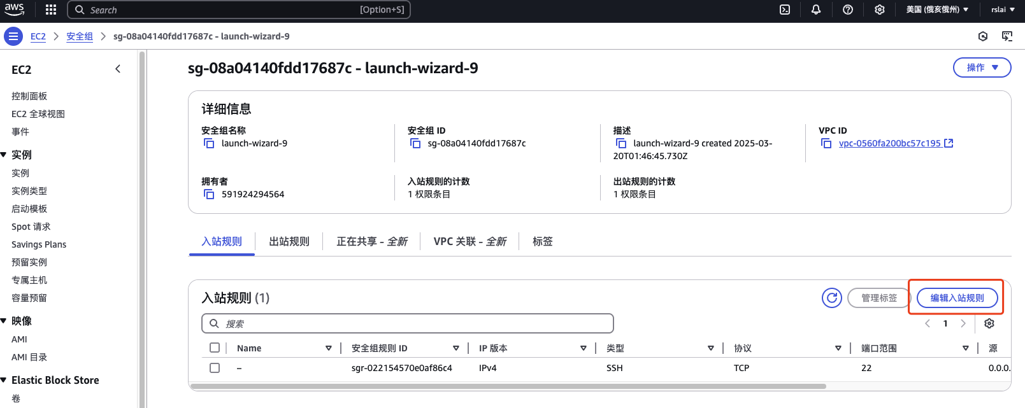Copy the security group name launch-wizard-9
The width and height of the screenshot is (1025, 408).
pos(209,143)
